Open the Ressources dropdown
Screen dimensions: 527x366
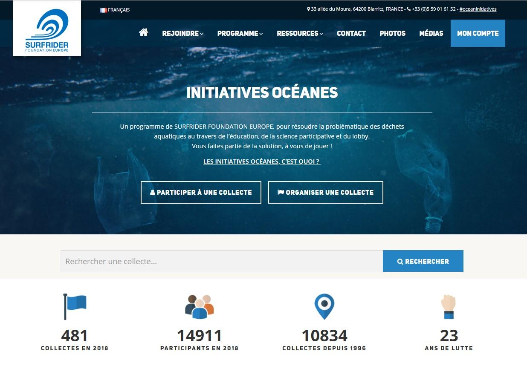(300, 33)
